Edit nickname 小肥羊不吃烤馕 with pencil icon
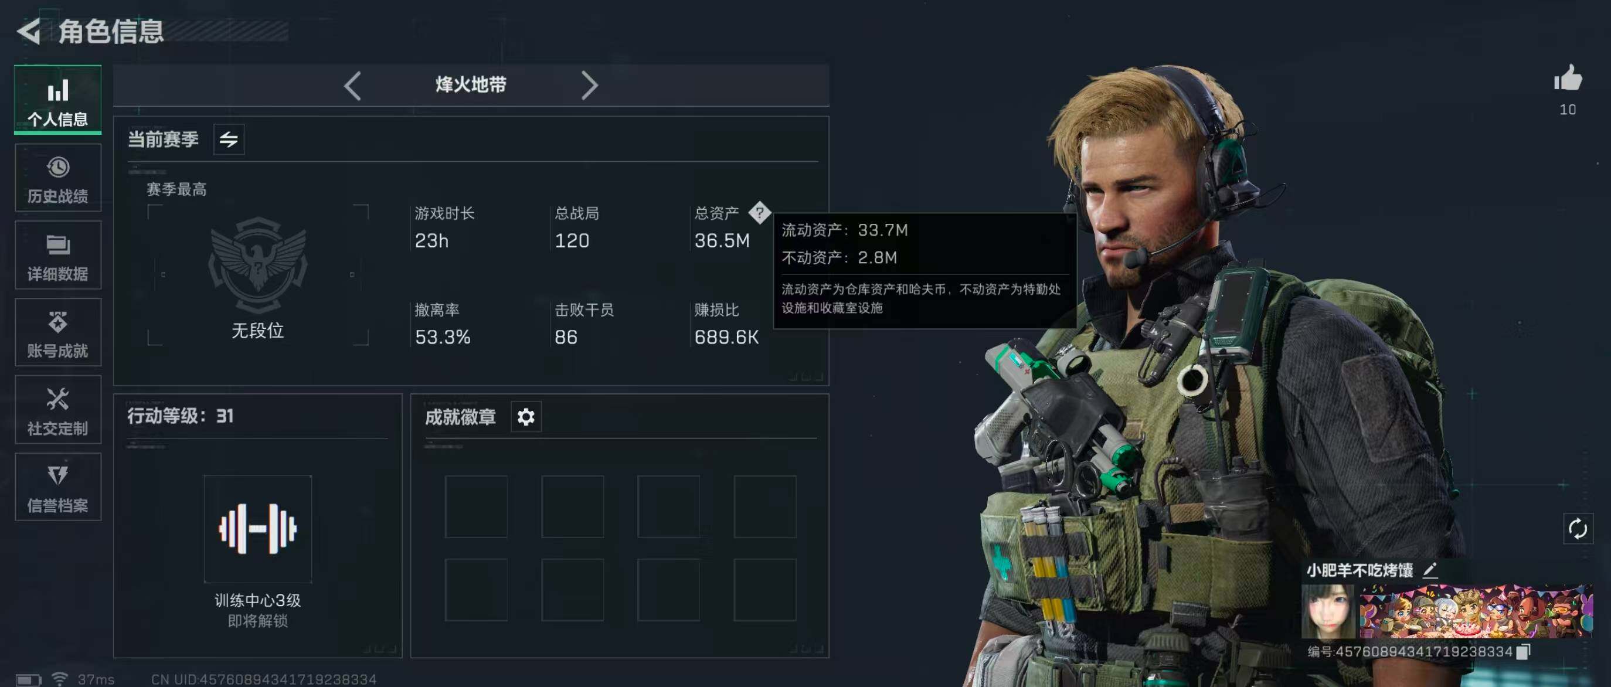Viewport: 1611px width, 687px height. pos(1430,570)
